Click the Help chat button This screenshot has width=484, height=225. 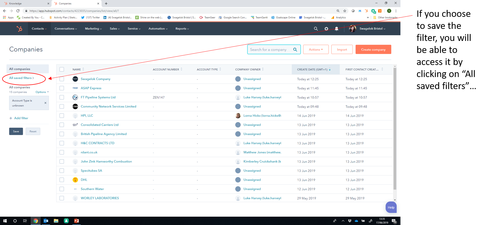(x=391, y=207)
